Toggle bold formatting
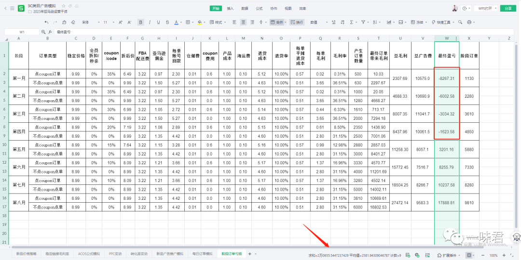 tap(140, 22)
